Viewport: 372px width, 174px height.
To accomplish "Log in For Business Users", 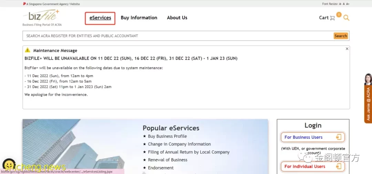I will [312, 137].
